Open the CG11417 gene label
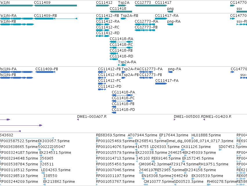Image resolution: width=247 pixels, height=186 pixels. click(163, 3)
